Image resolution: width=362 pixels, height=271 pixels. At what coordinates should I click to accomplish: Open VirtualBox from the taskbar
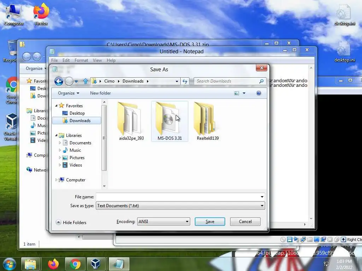[x=95, y=264]
